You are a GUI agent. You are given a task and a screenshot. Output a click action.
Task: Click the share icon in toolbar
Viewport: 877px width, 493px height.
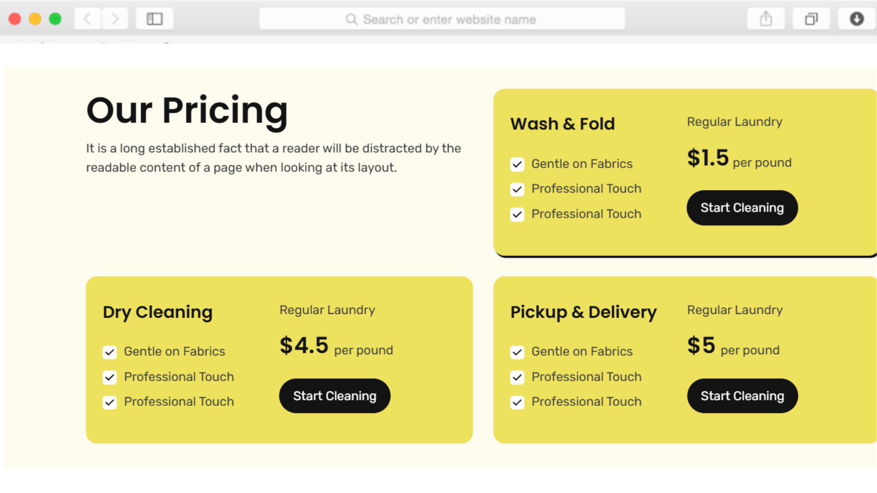tap(766, 19)
